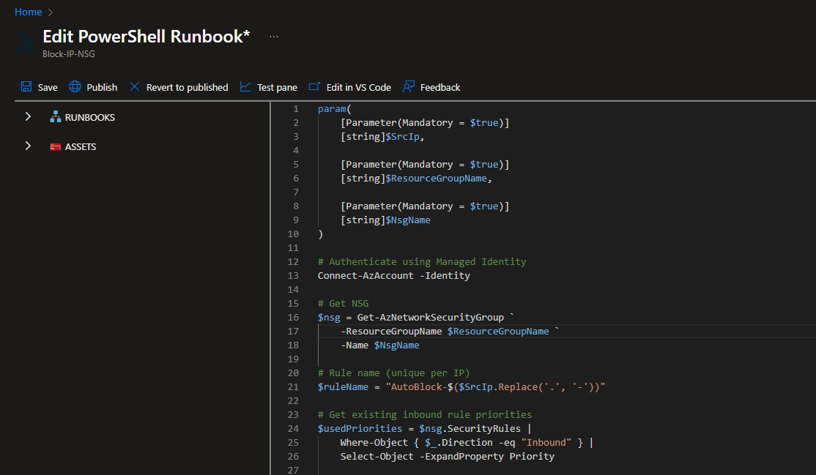Expand the ASSETS tree node
Image resolution: width=816 pixels, height=475 pixels.
(28, 146)
